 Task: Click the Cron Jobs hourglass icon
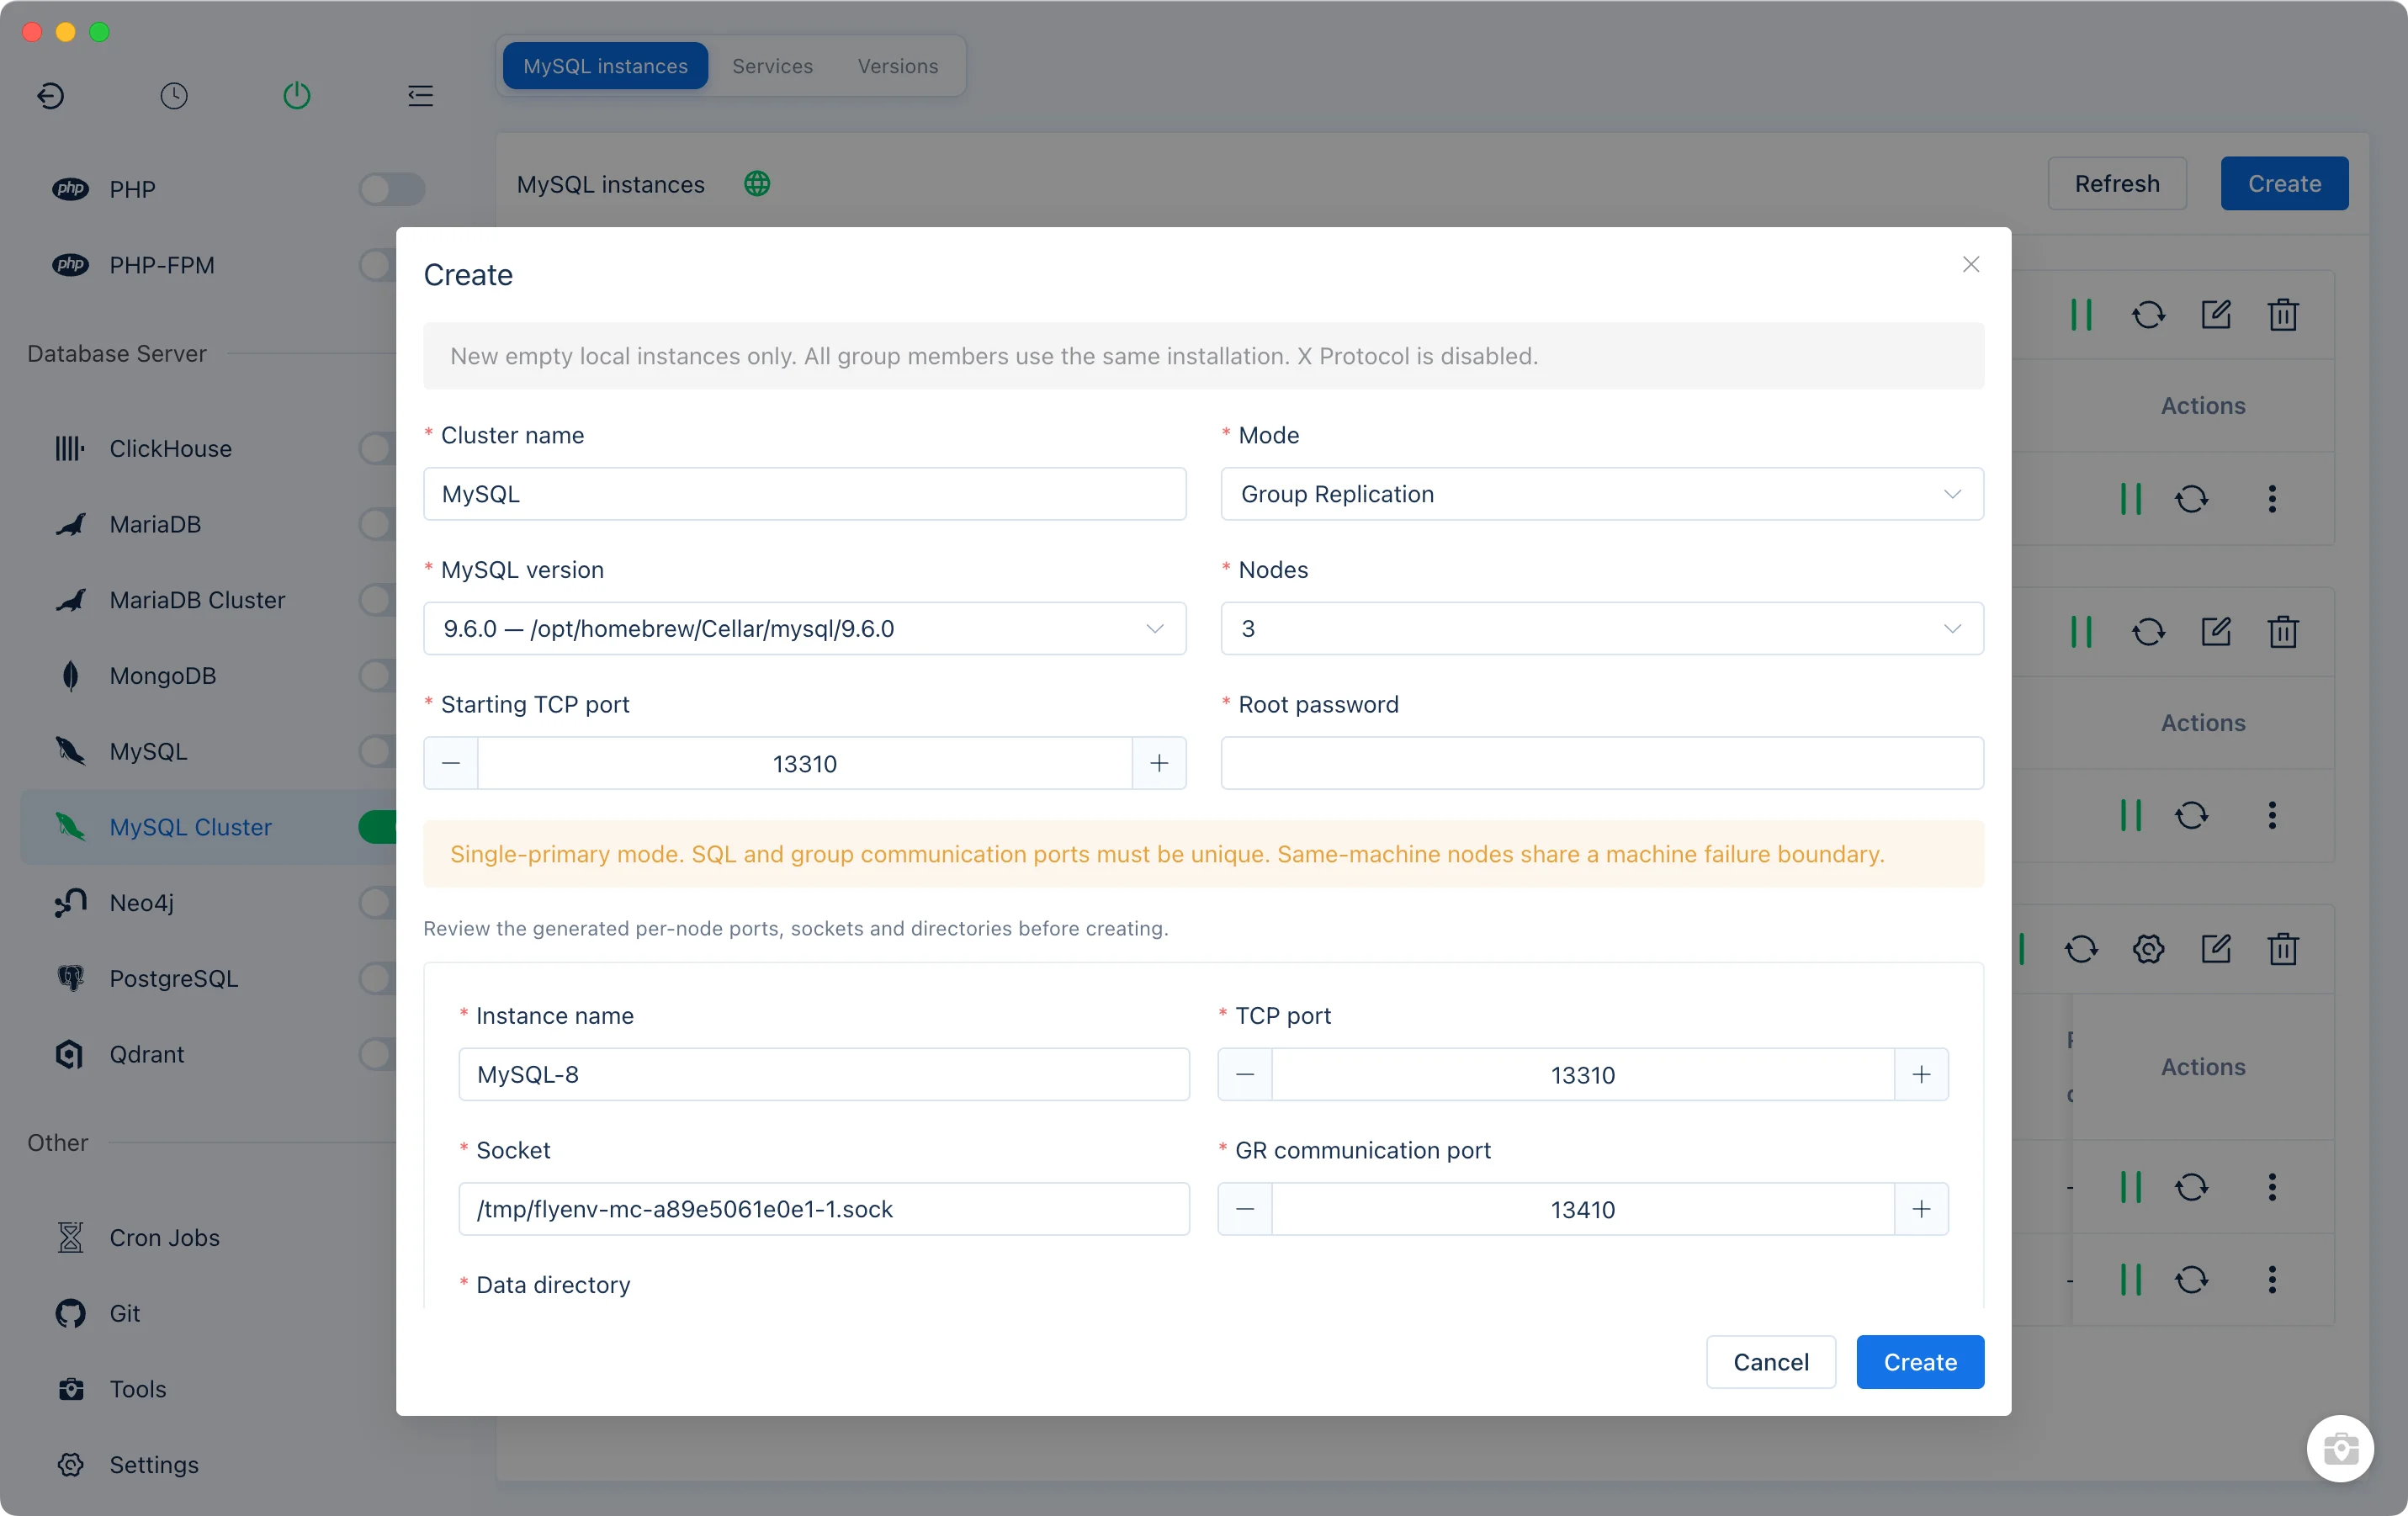point(70,1237)
